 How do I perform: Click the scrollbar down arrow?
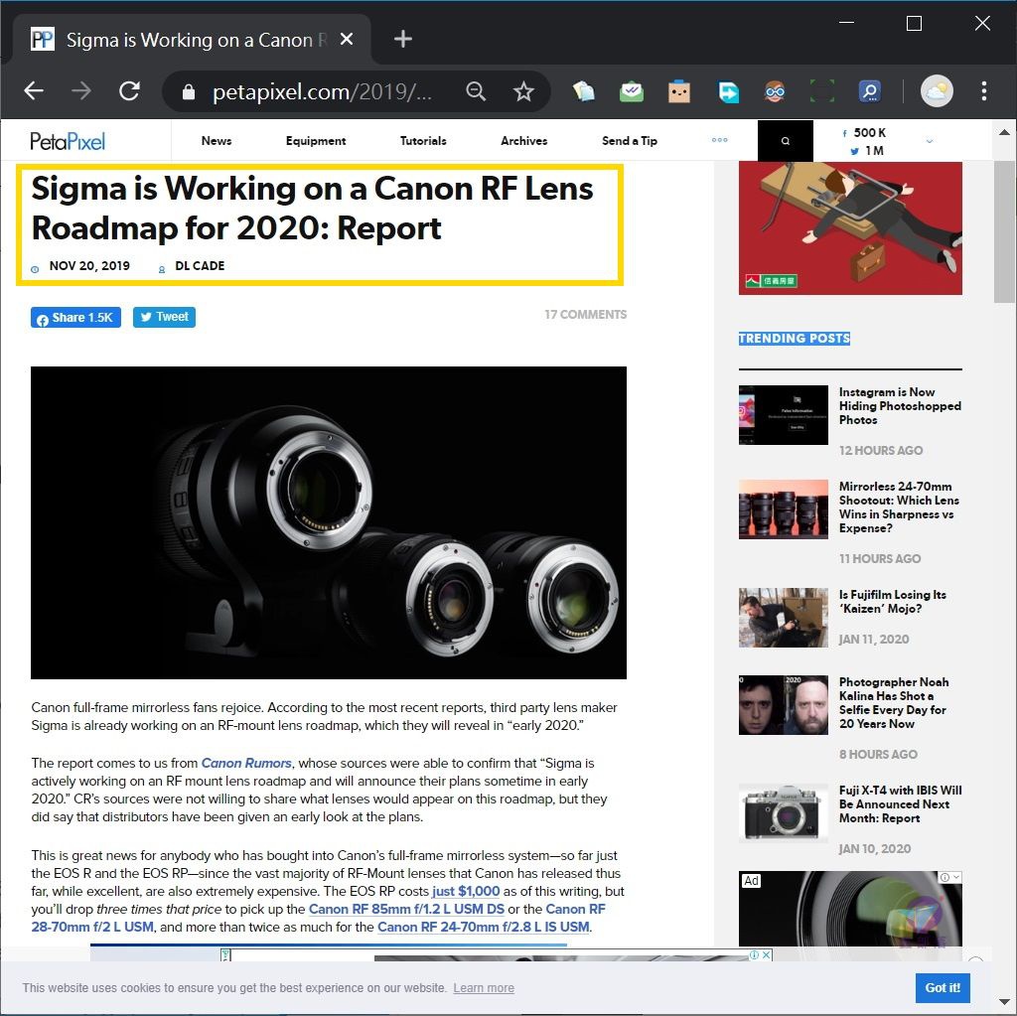(1004, 1001)
